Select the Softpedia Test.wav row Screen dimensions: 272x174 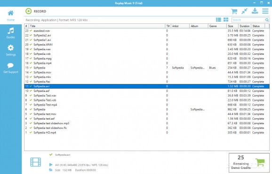[147, 96]
